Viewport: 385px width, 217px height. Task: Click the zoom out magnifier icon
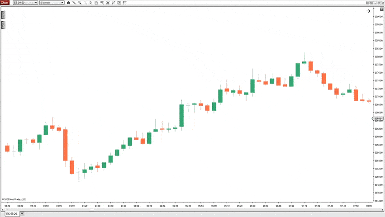pyautogui.click(x=85, y=3)
